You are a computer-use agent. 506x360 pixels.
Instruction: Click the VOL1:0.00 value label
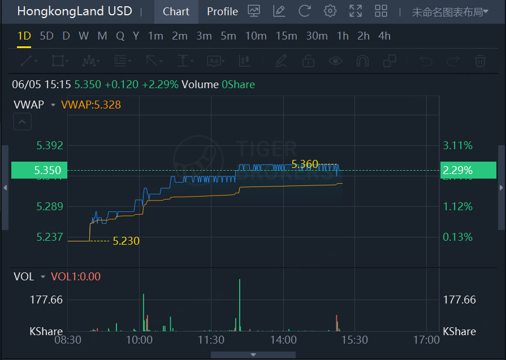click(x=76, y=277)
